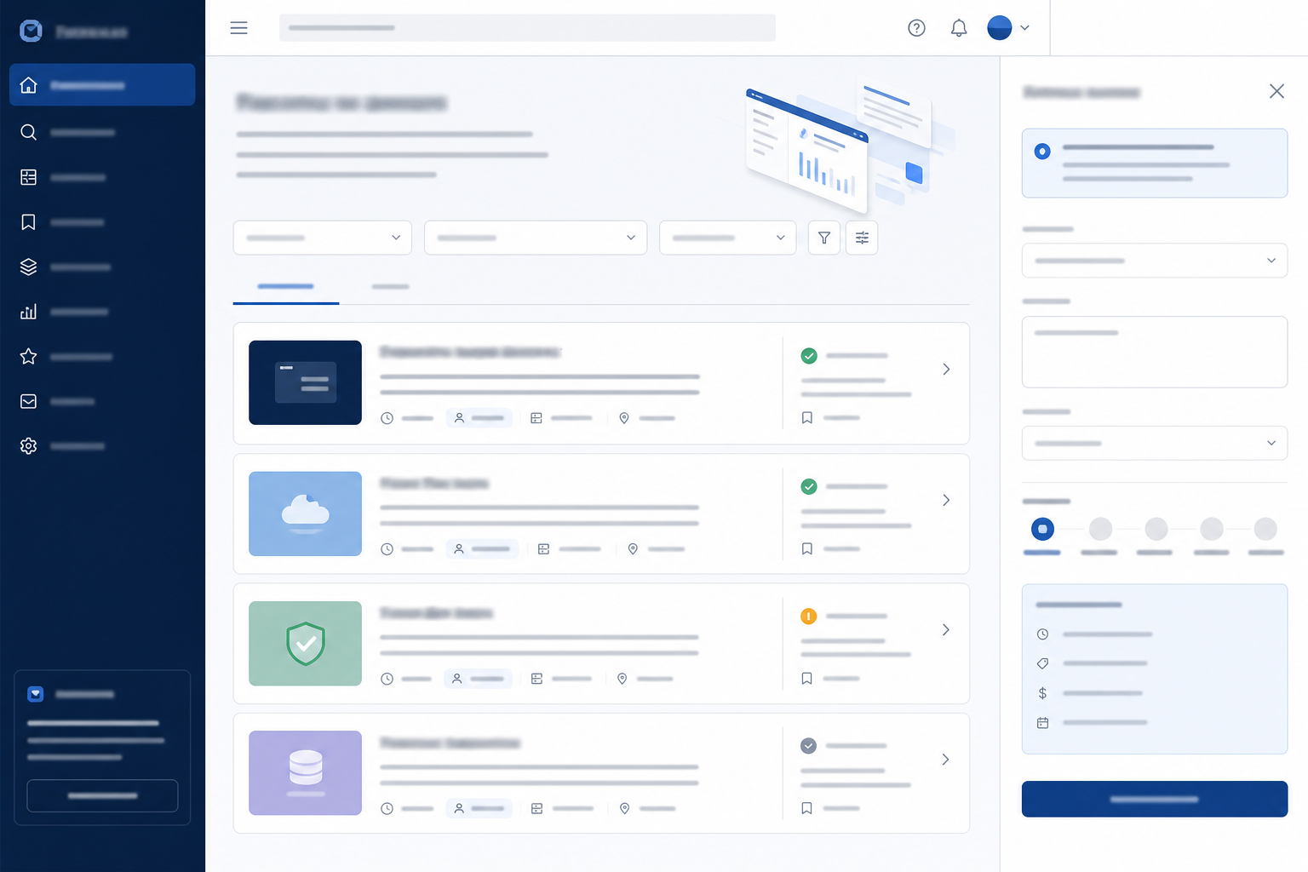1308x872 pixels.
Task: Expand the cloud card with its chevron
Action: click(946, 500)
